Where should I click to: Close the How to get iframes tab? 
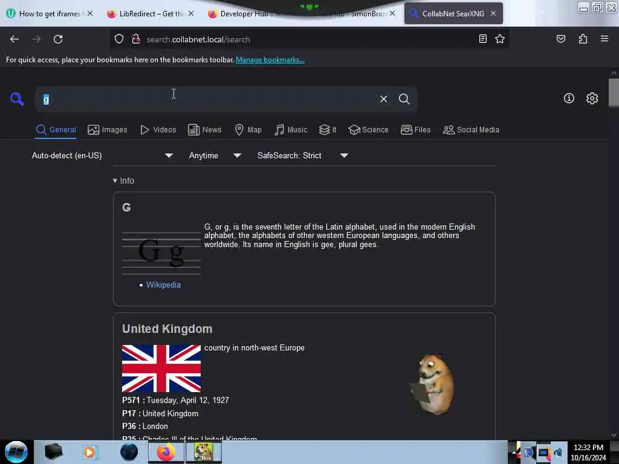click(91, 13)
